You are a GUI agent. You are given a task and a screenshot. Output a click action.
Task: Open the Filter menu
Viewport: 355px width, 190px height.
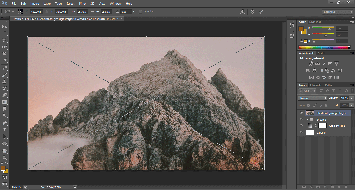point(83,3)
